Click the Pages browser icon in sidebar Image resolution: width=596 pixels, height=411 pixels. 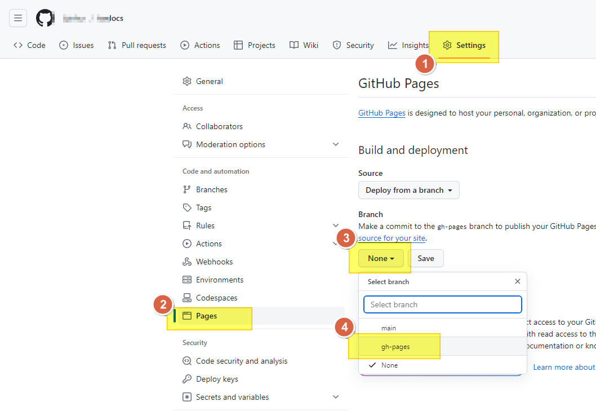[x=187, y=316]
